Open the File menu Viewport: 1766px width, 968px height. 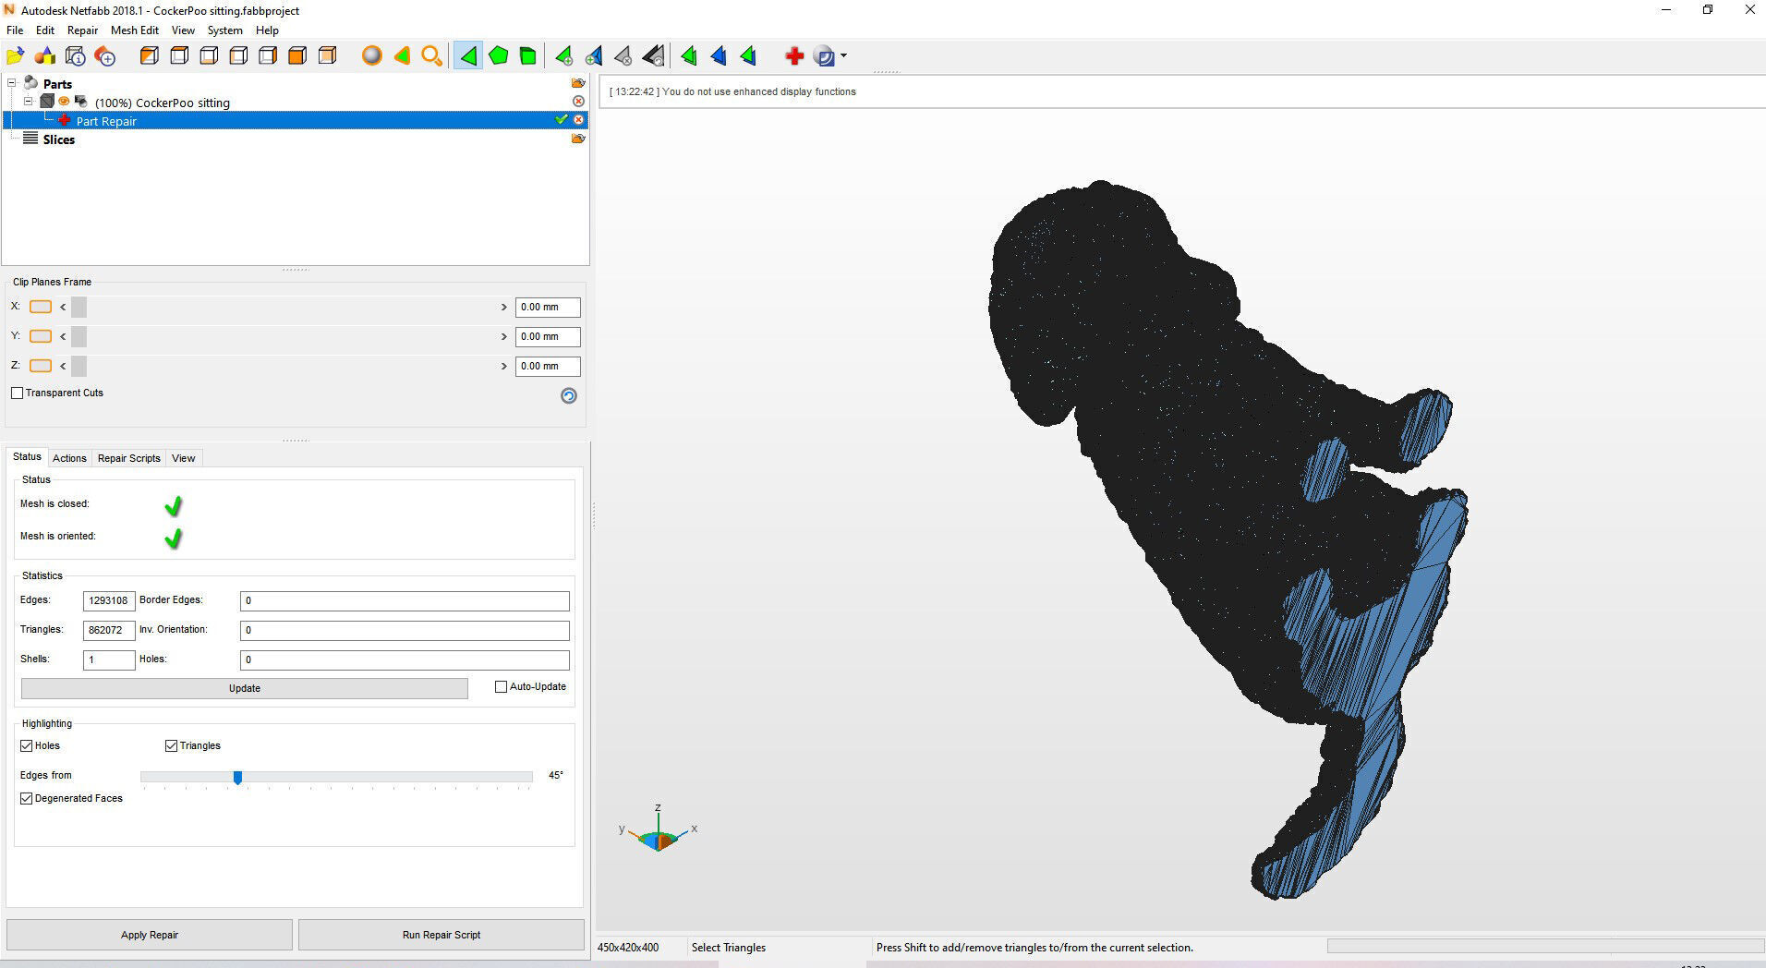[x=16, y=30]
